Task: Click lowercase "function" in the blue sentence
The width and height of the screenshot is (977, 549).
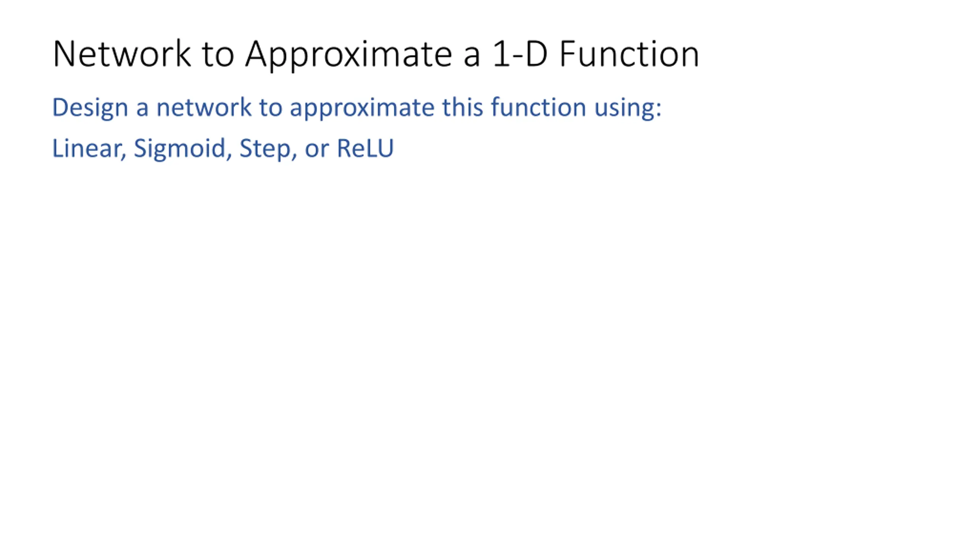Action: tap(538, 108)
